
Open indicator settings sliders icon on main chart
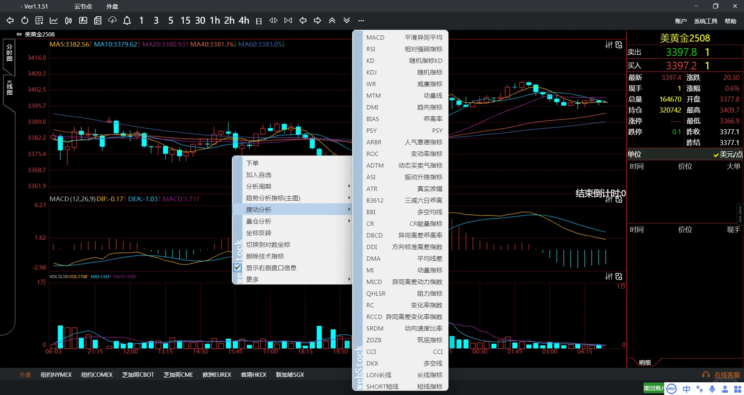pos(609,45)
